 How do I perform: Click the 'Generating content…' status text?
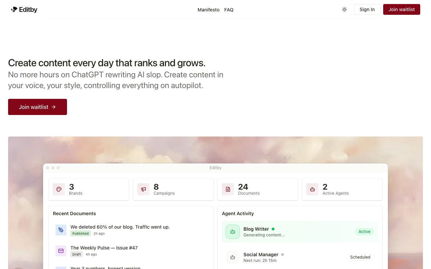(264, 235)
